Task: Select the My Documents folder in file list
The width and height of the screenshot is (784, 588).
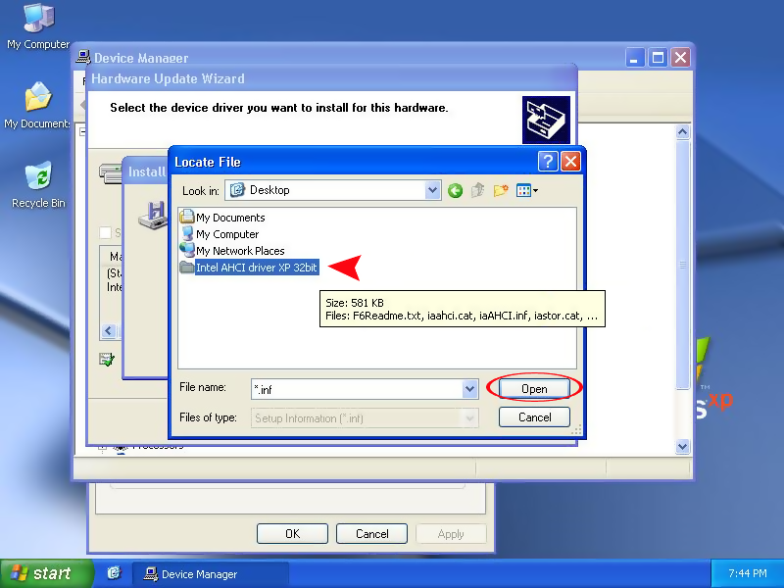Action: pyautogui.click(x=222, y=217)
